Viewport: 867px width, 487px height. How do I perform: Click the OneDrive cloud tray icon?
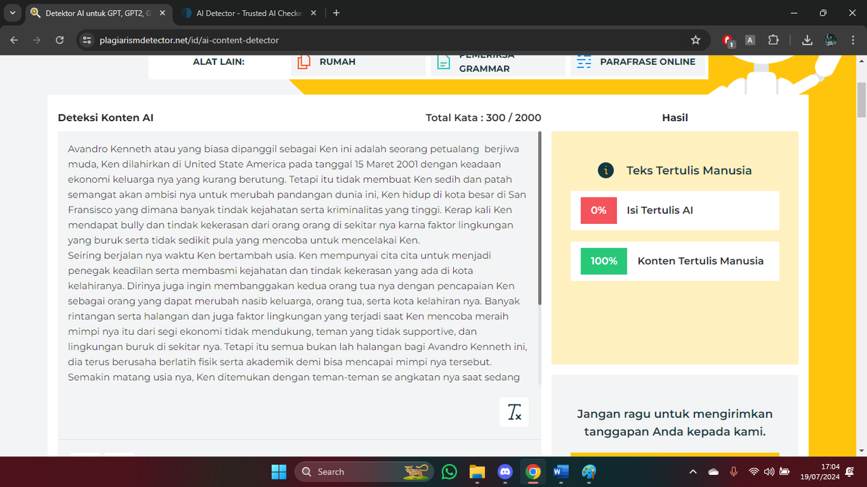[x=713, y=471]
